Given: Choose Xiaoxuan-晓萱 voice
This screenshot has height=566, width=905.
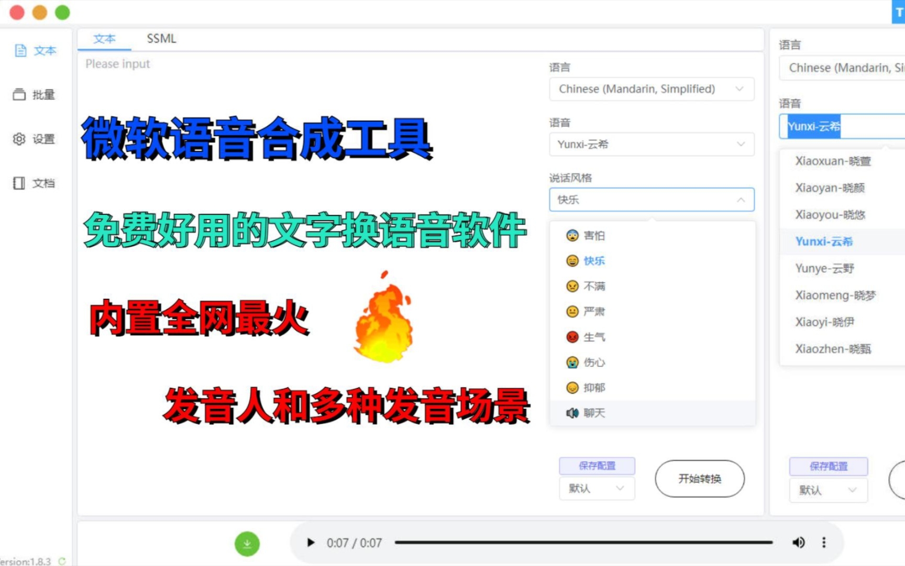Looking at the screenshot, I should [x=842, y=161].
